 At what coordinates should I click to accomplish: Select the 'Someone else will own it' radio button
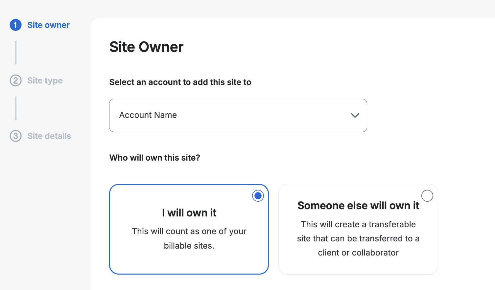[427, 195]
